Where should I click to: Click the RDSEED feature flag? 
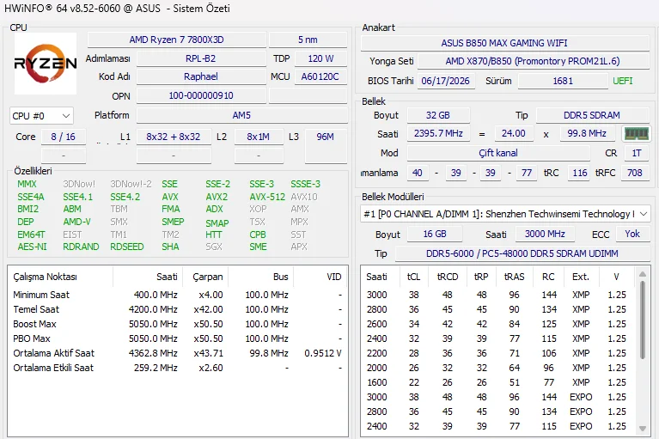[x=127, y=247]
